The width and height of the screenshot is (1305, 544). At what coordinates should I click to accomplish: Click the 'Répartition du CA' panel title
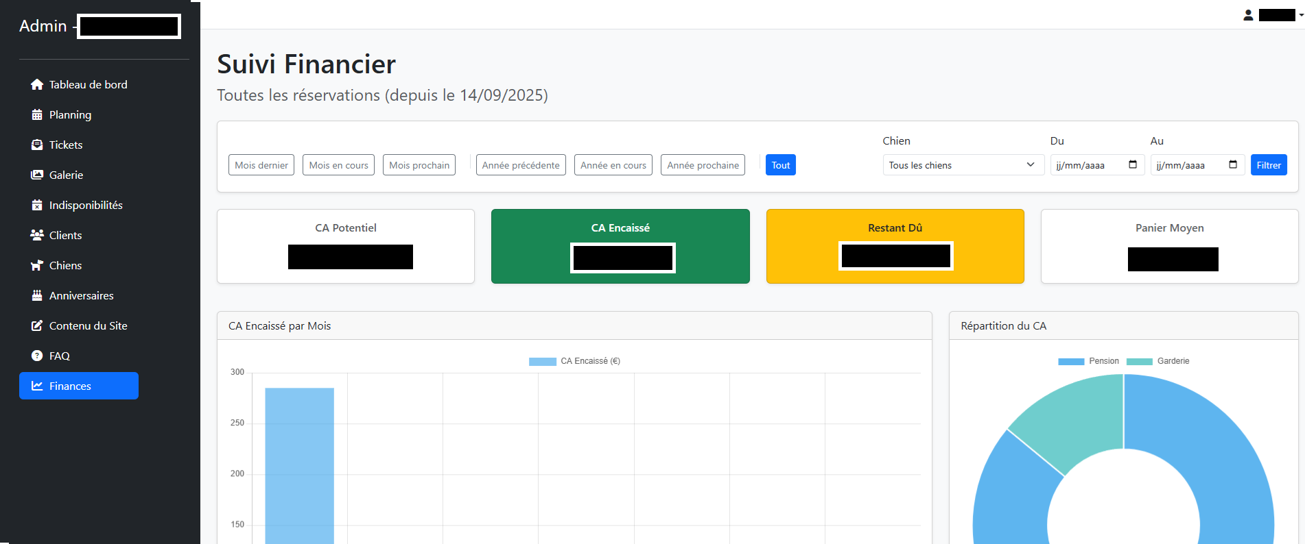point(1004,326)
